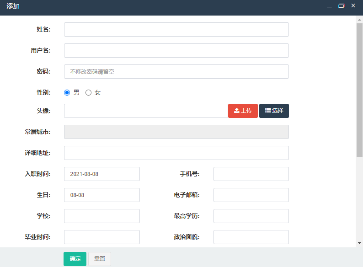Close the 添加 dialog
The image size is (363, 267).
(x=353, y=5)
